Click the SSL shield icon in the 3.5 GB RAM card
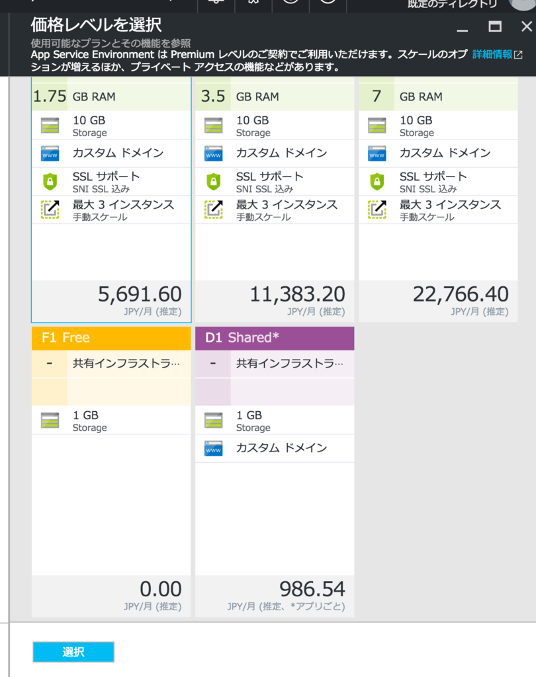This screenshot has width=536, height=677. coord(214,182)
